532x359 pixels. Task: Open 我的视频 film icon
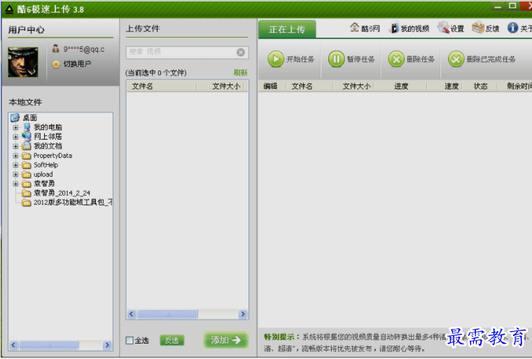394,28
